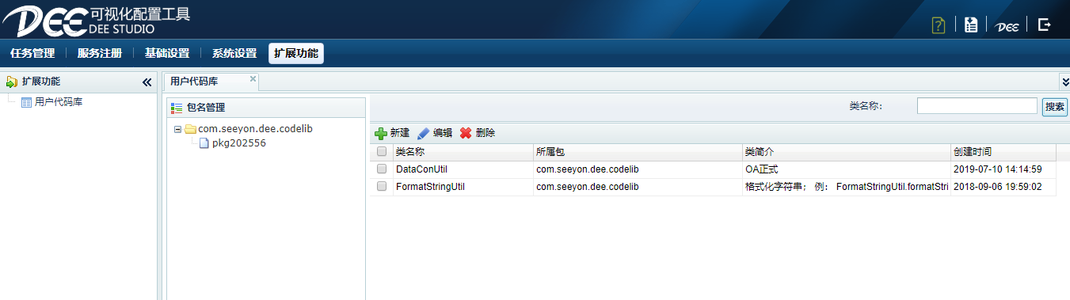Click the pkg202556 file icon
The image size is (1070, 300).
coord(204,143)
